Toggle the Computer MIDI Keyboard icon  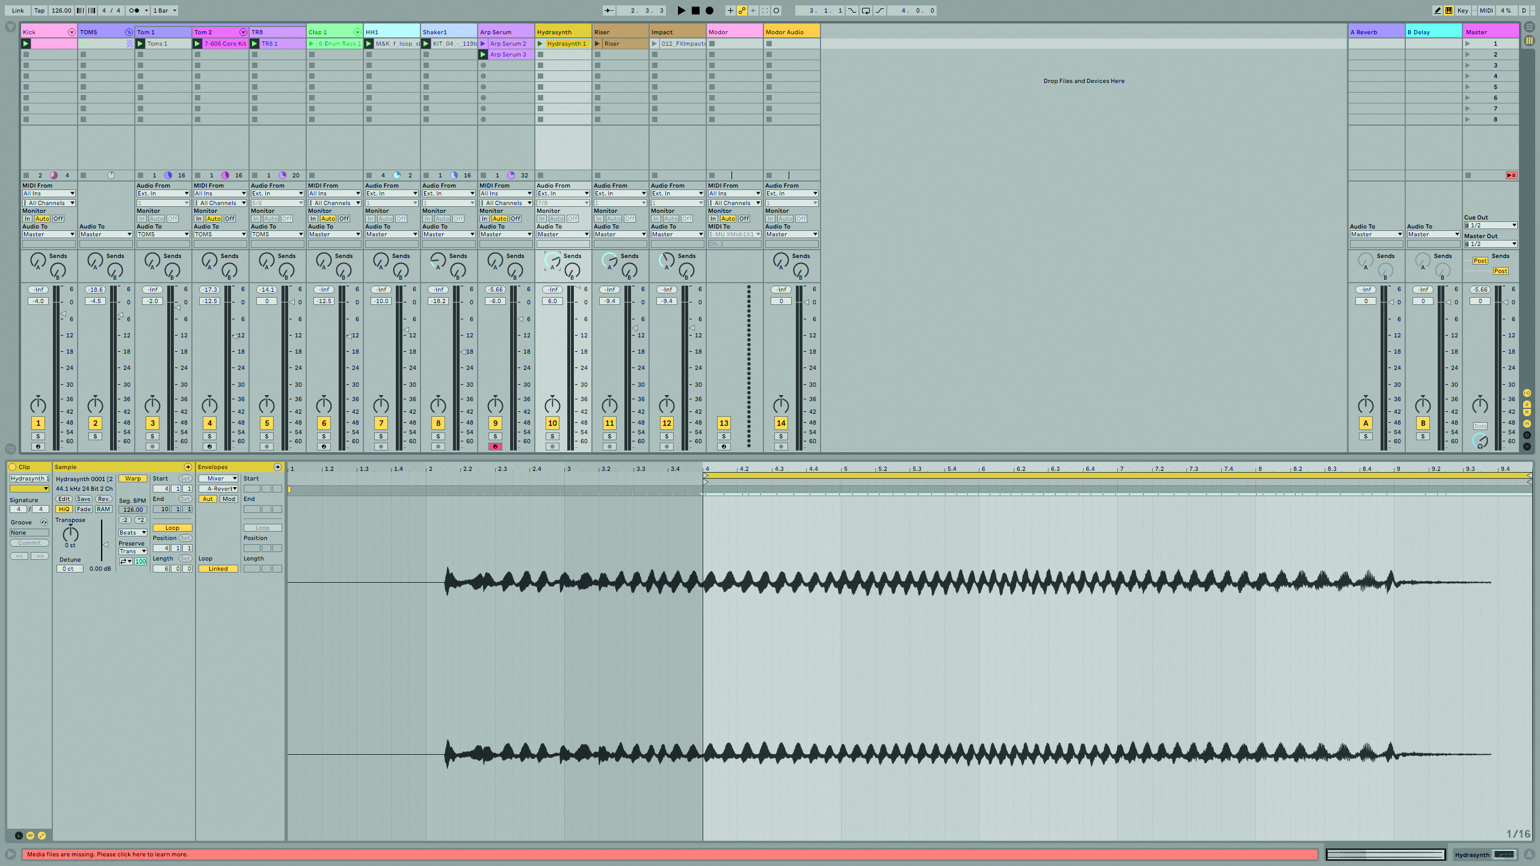pos(1449,10)
